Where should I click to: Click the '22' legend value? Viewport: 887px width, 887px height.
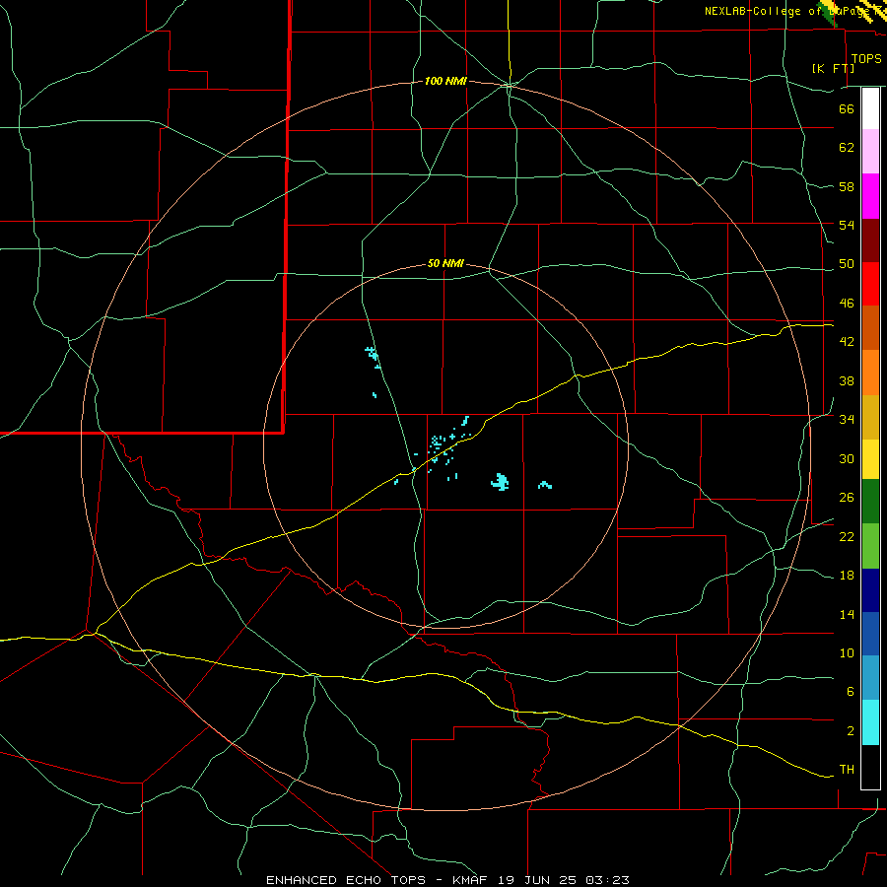pos(847,536)
